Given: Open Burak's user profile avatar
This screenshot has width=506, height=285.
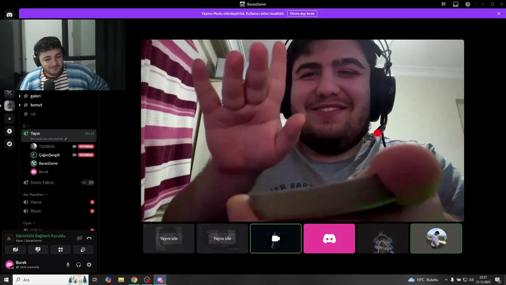Looking at the screenshot, I should click(9, 264).
